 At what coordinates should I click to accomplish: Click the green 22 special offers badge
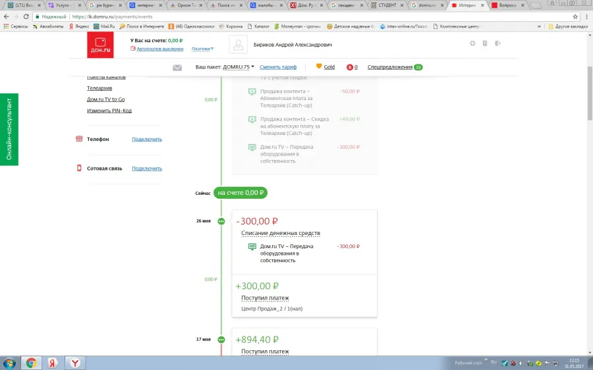[418, 67]
